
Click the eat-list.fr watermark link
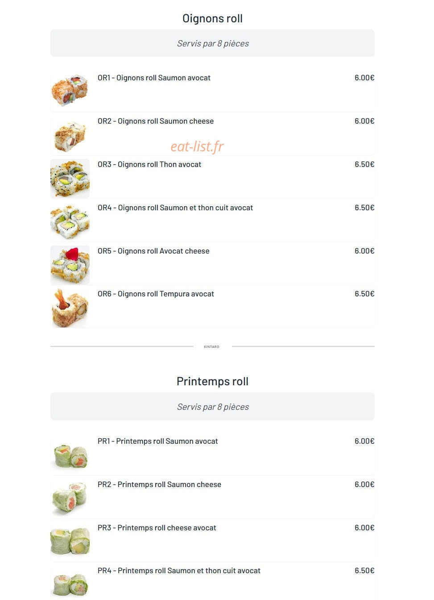click(197, 146)
